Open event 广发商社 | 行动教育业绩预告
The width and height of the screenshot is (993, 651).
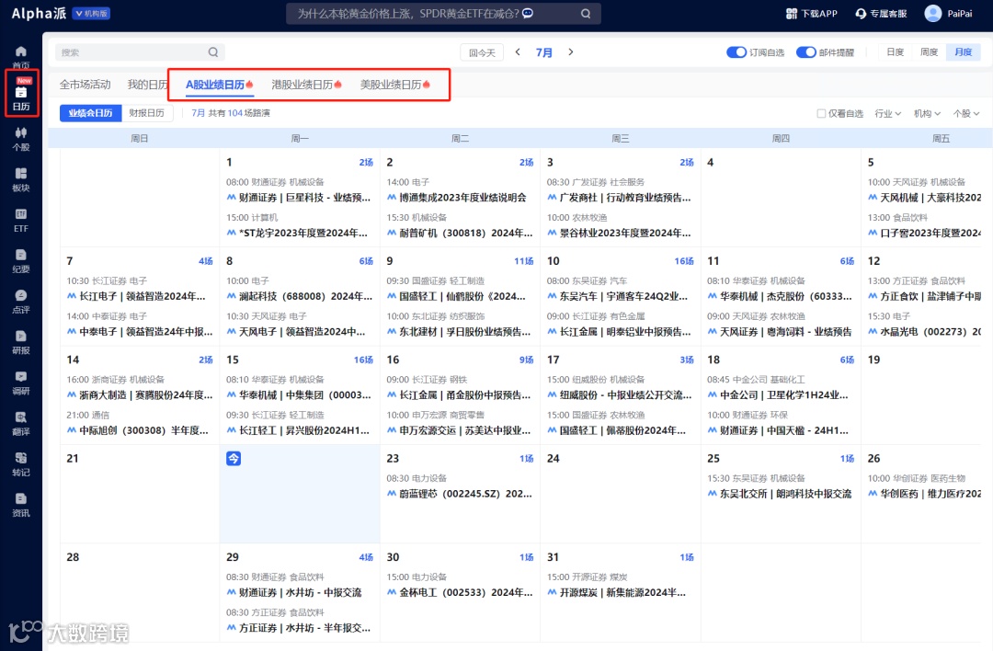pyautogui.click(x=619, y=198)
